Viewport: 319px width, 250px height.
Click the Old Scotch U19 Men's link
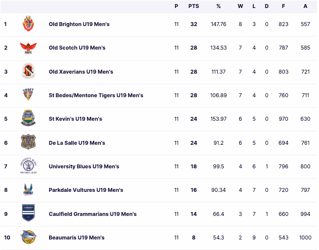[x=77, y=48]
